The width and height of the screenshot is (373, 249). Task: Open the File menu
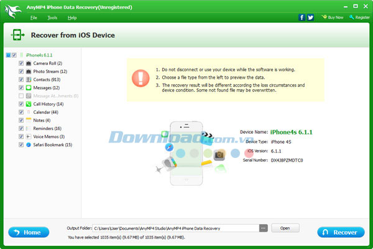pos(34,18)
